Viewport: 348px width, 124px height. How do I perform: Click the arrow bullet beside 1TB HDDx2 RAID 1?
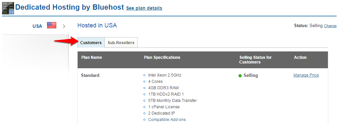click(145, 94)
